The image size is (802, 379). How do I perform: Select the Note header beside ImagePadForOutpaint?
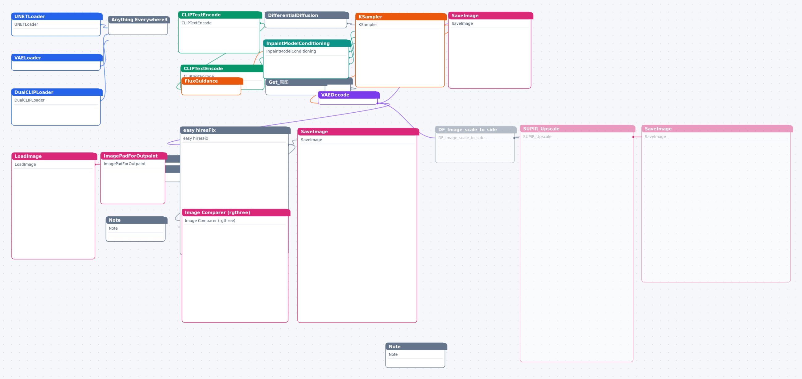click(x=136, y=220)
